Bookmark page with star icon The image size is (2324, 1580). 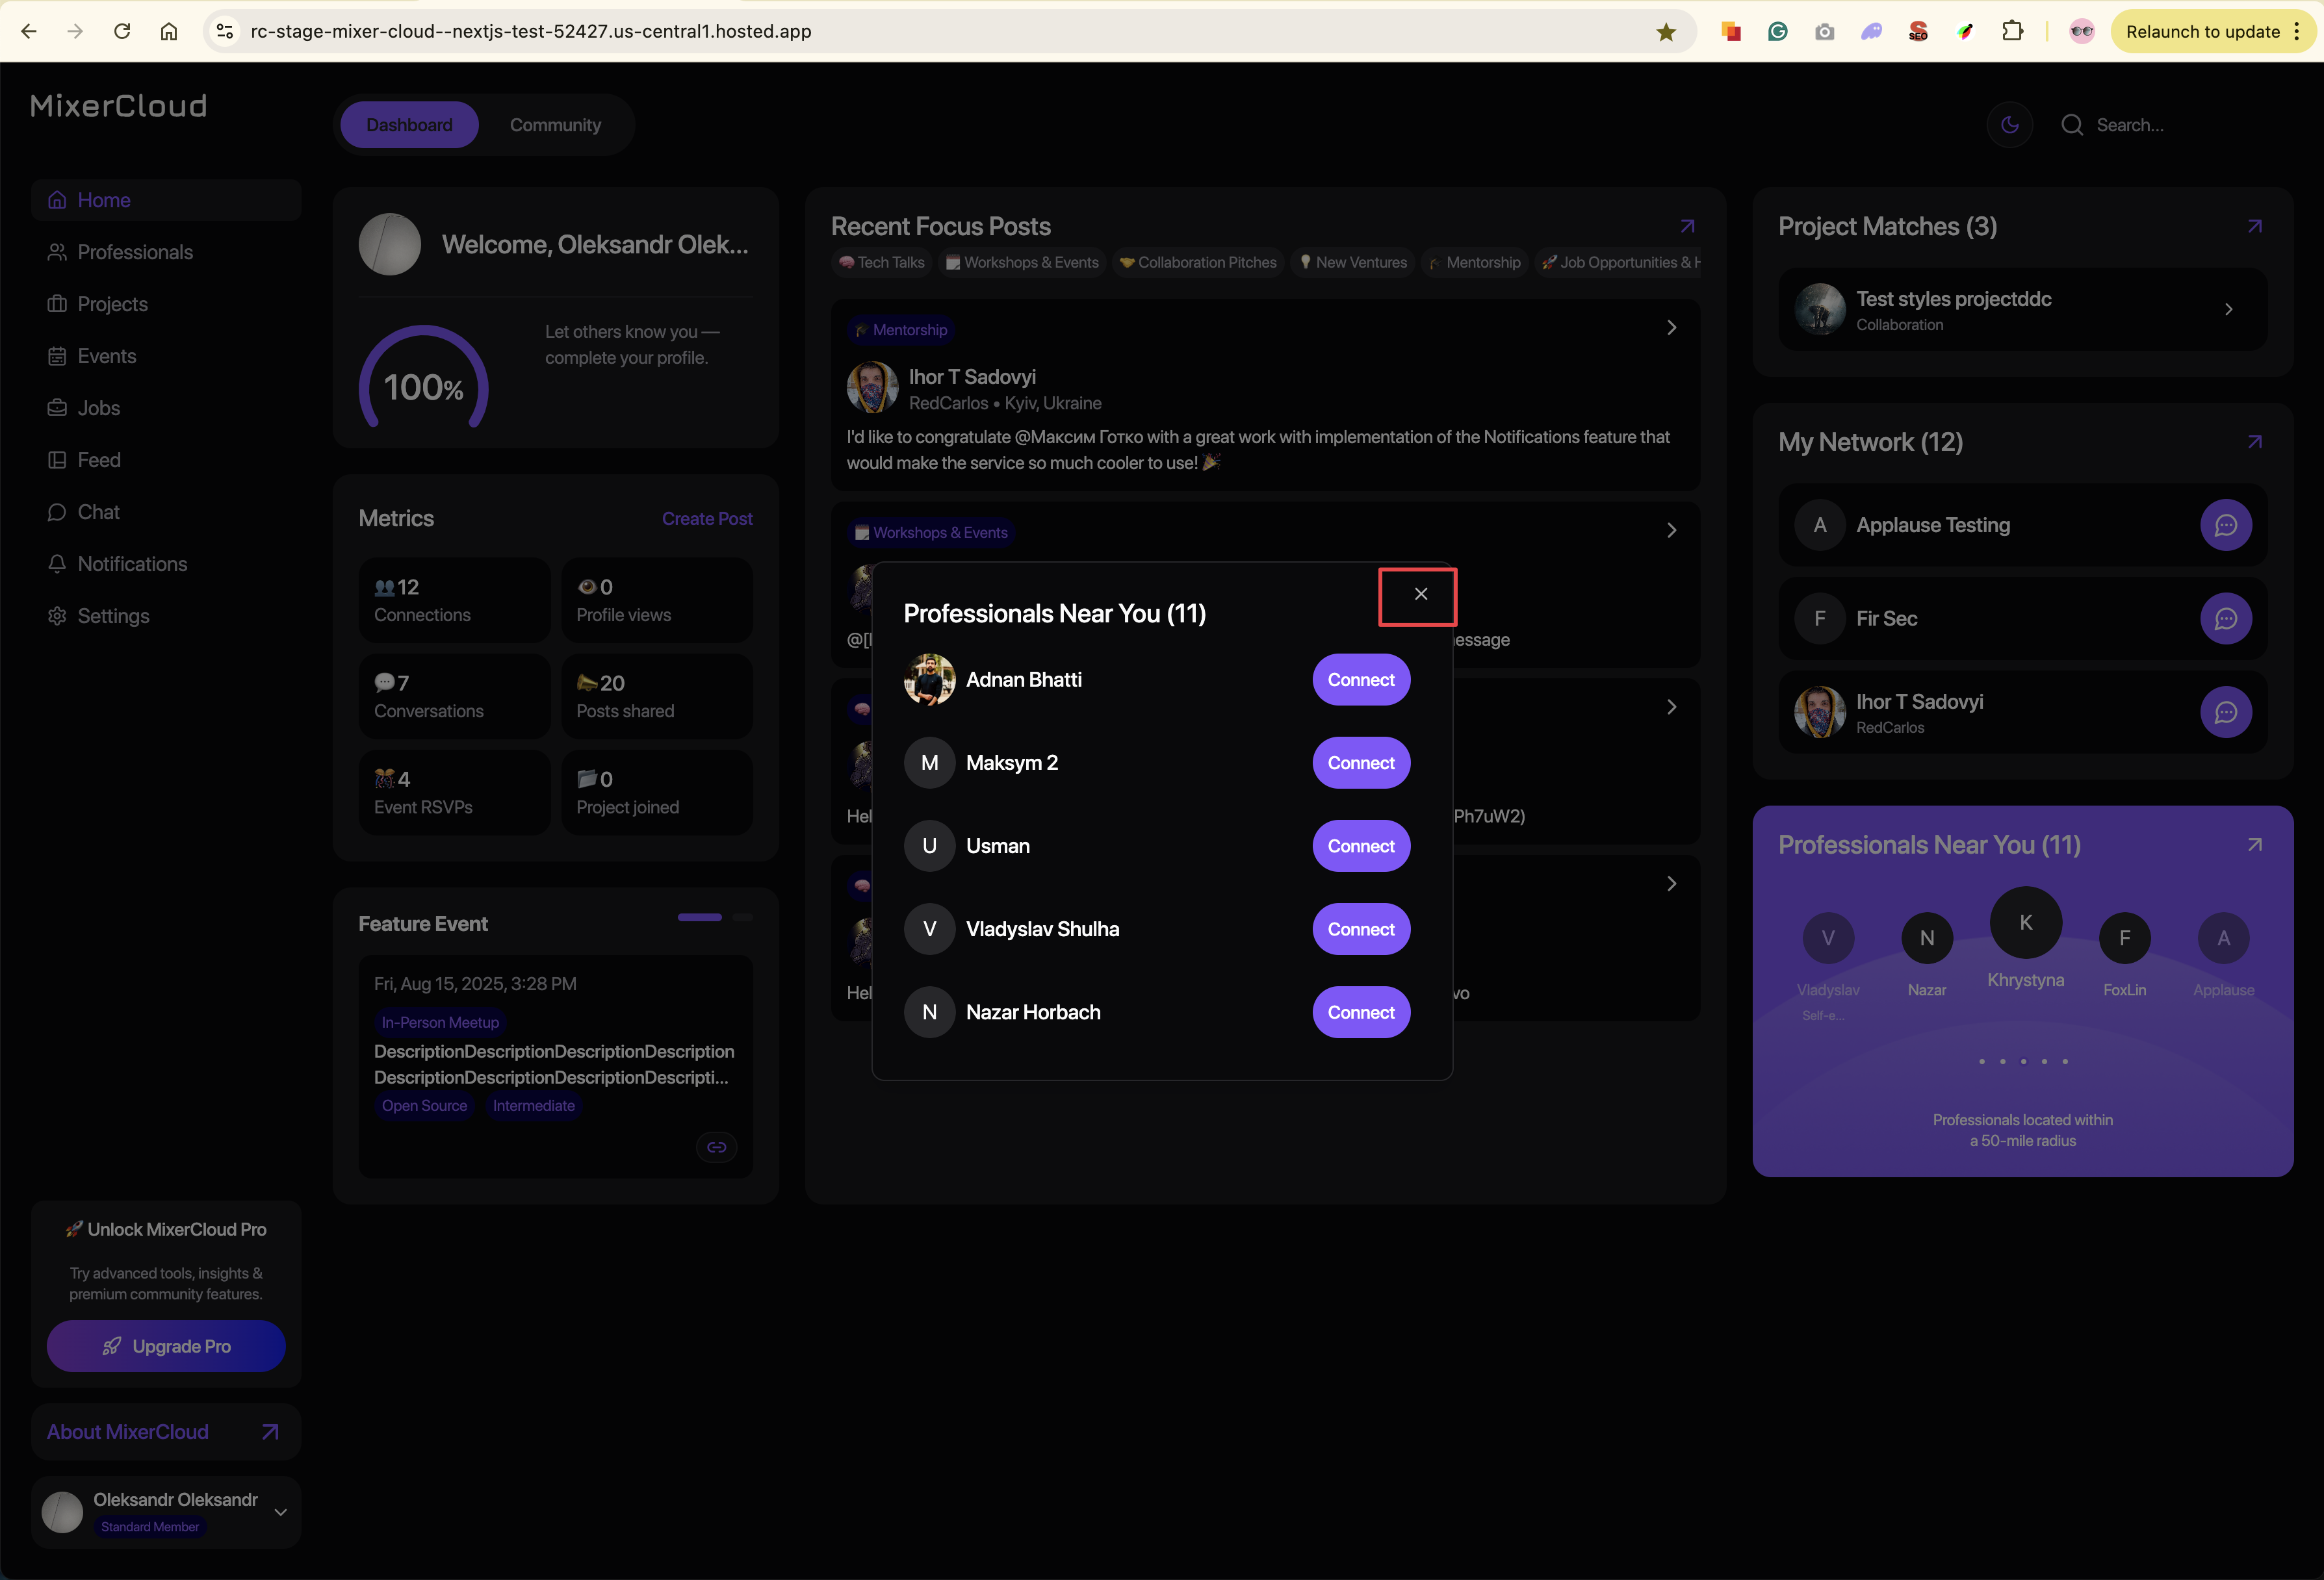1665,32
